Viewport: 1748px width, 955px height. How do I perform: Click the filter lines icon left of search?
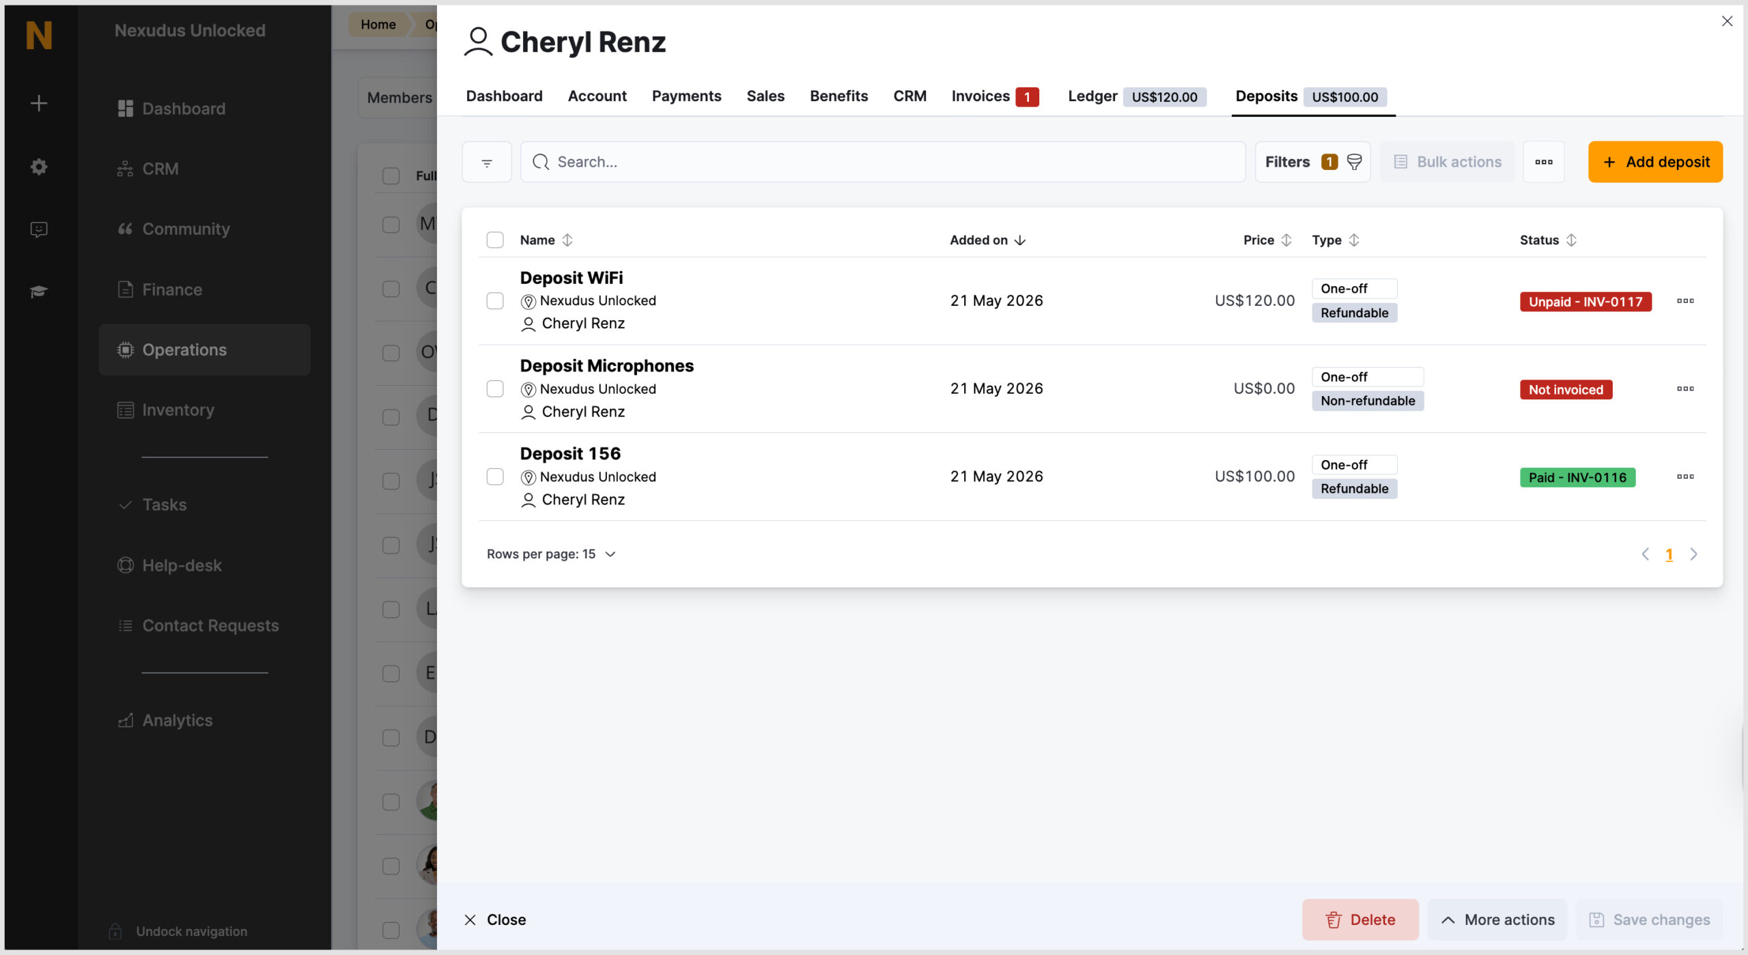point(487,162)
